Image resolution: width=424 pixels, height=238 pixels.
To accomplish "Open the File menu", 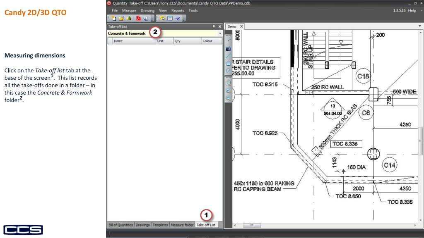I will tap(115, 10).
